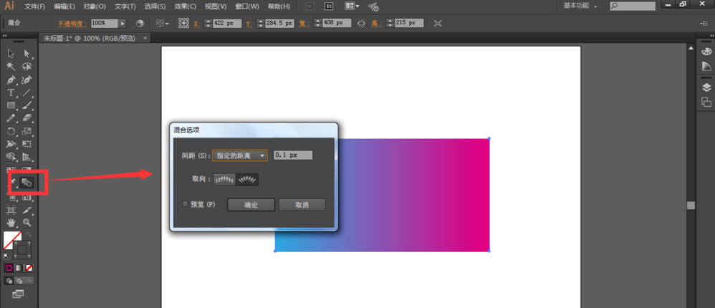Switch to Draw Behind mode
Screen dimensions: 715x308
pyautogui.click(x=19, y=281)
